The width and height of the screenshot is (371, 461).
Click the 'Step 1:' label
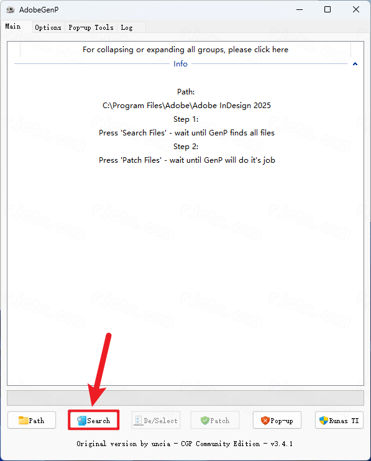click(x=186, y=119)
